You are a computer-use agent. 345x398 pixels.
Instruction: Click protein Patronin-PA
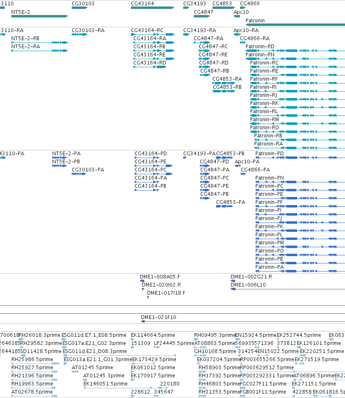[x=269, y=267]
